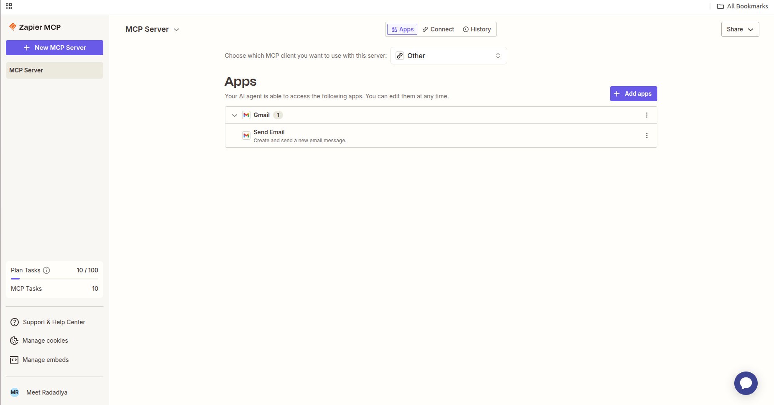Click the Add apps button
Screen dimensions: 774x405
pos(634,94)
